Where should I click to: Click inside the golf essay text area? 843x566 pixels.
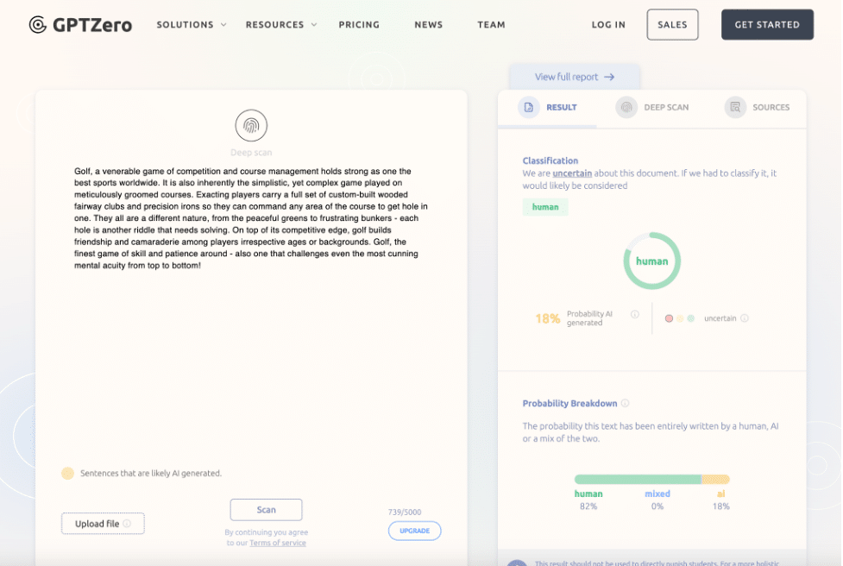coord(250,220)
